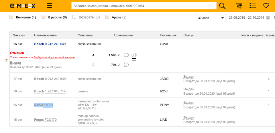Open favorites heart icon
This screenshot has width=275, height=133.
click(266, 6)
